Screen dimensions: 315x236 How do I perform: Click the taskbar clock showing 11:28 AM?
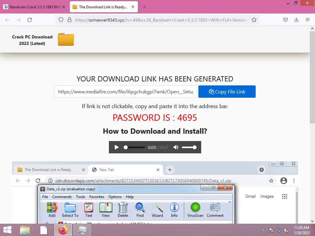pyautogui.click(x=301, y=230)
